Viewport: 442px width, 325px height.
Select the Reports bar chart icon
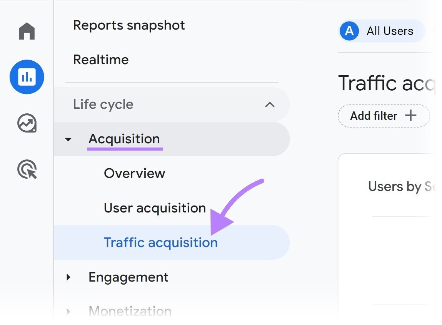tap(27, 77)
